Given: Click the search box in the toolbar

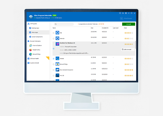Looking at the screenshot, I should 64,24.
